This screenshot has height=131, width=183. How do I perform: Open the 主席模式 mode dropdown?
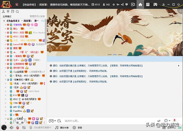click(7, 17)
